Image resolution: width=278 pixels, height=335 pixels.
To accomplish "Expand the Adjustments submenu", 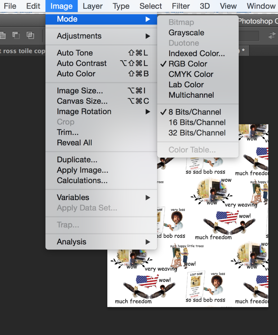I will pyautogui.click(x=101, y=36).
